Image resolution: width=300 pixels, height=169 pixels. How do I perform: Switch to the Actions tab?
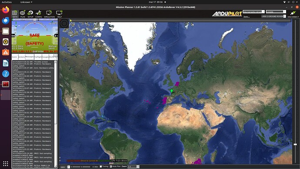[x=21, y=57]
